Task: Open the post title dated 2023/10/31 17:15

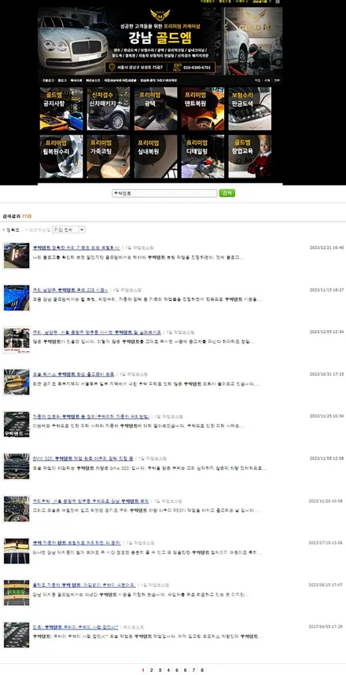Action: [74, 375]
